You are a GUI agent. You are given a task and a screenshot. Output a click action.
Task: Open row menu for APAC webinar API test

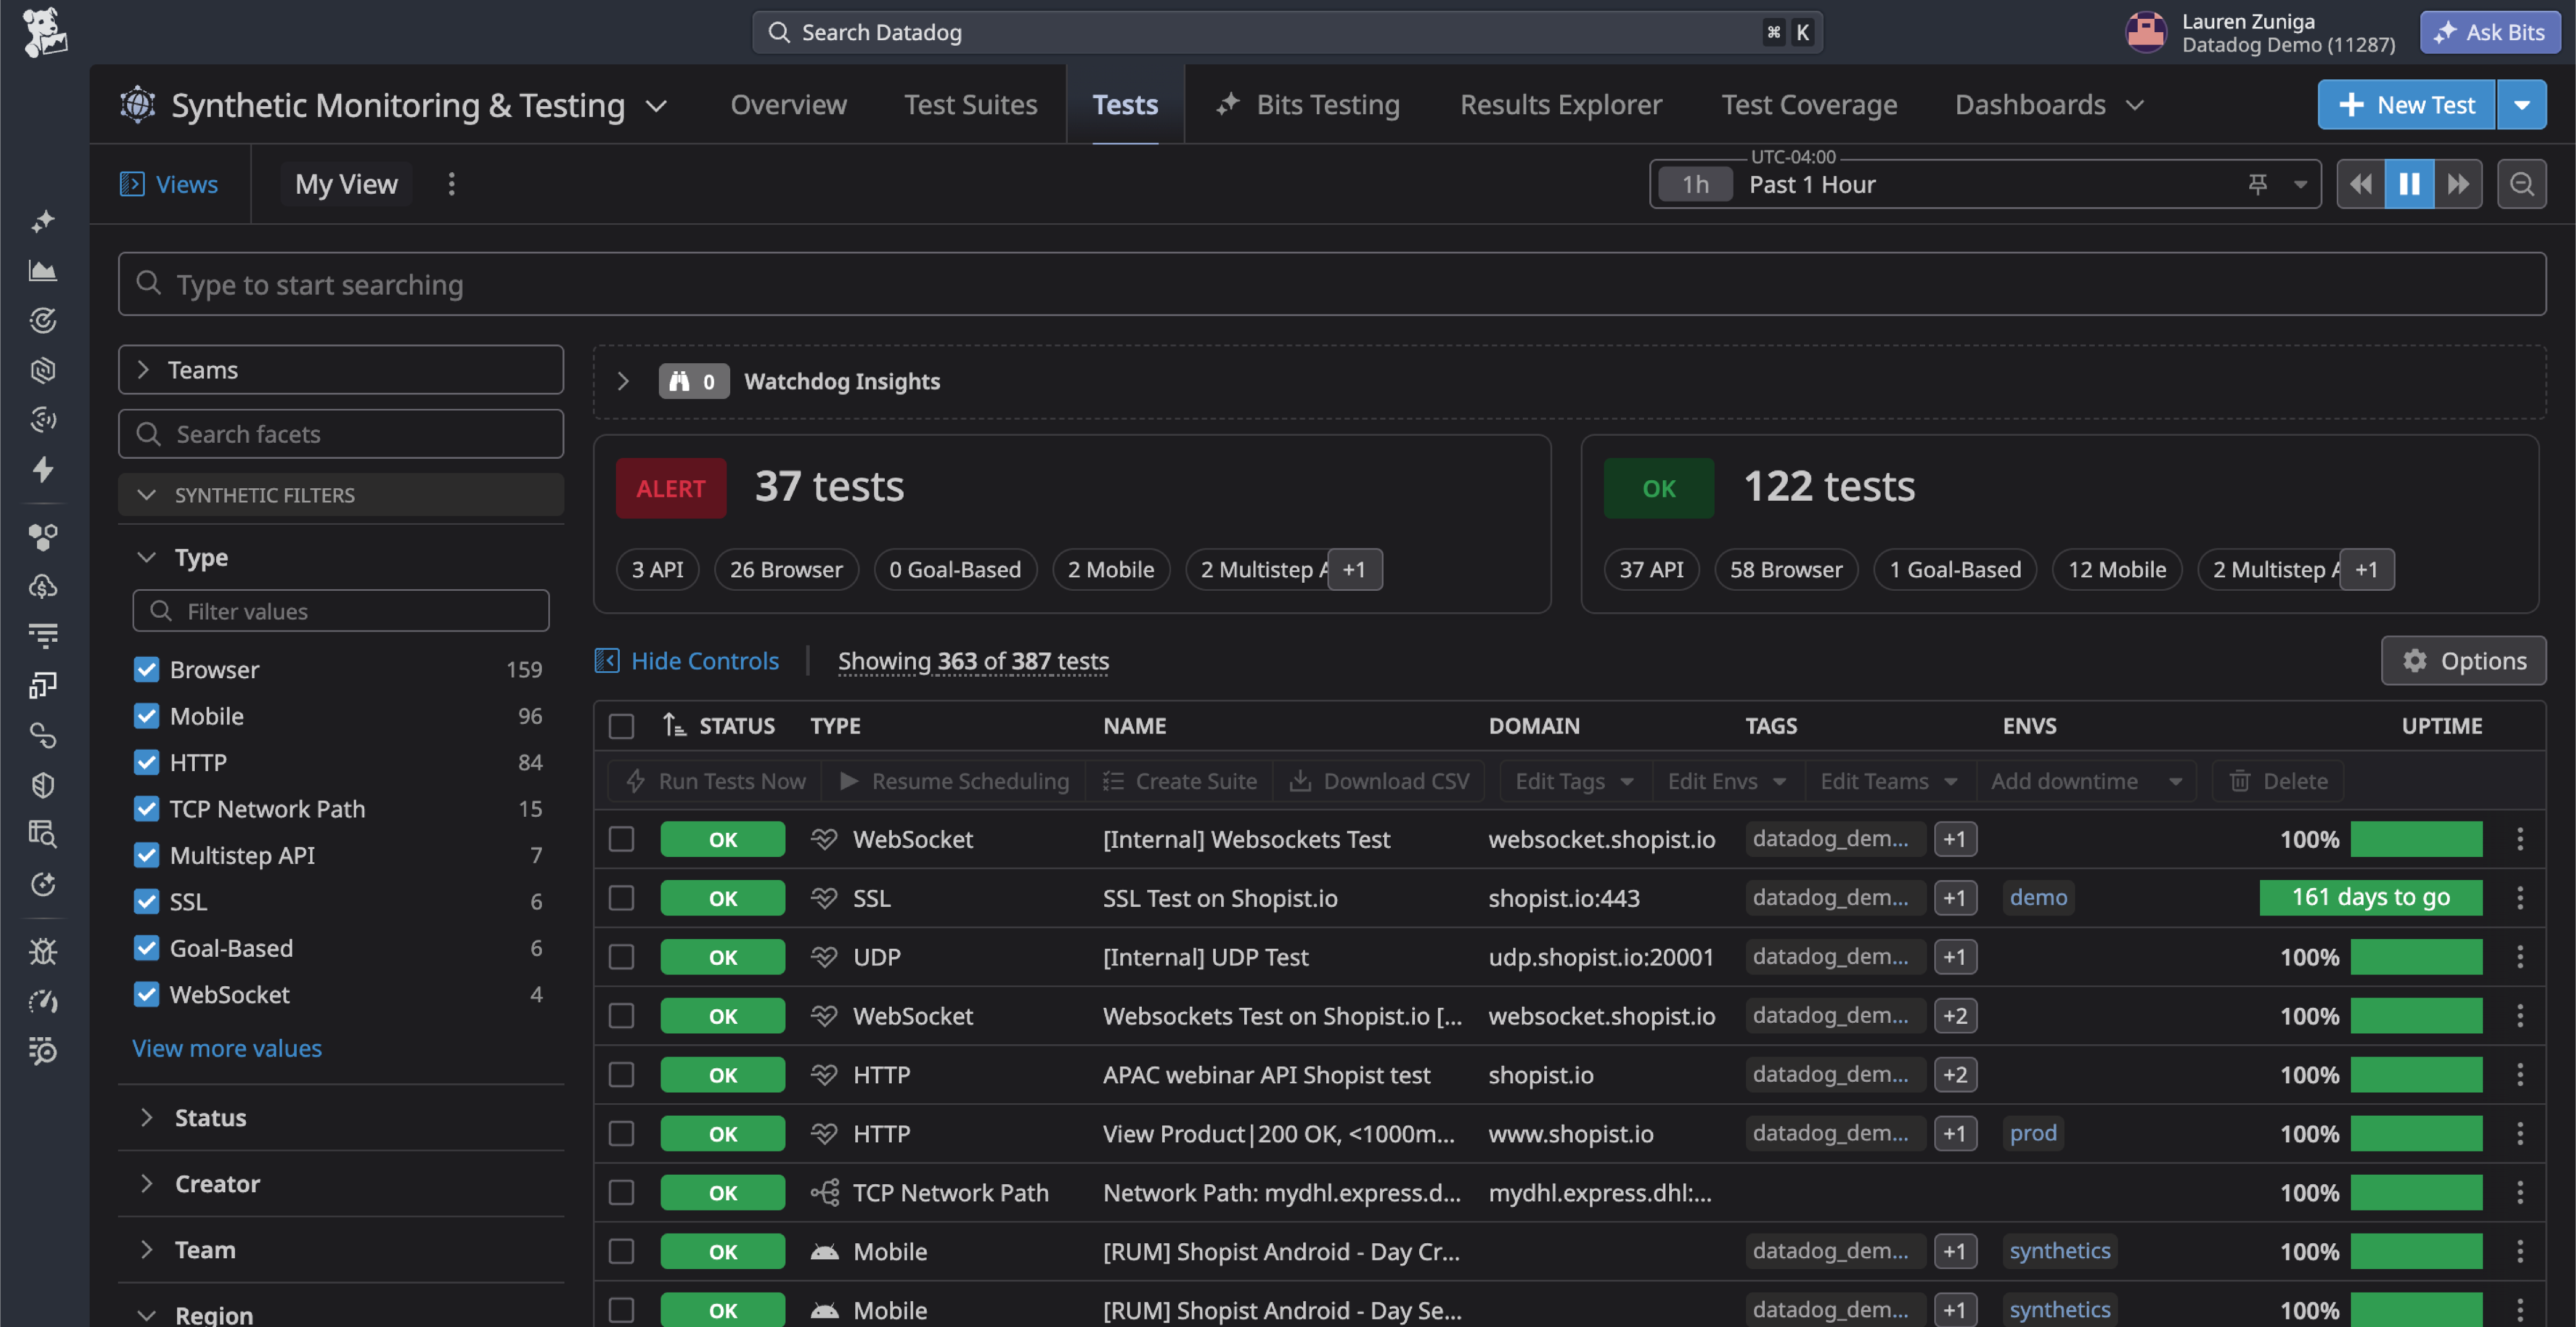pos(2520,1075)
